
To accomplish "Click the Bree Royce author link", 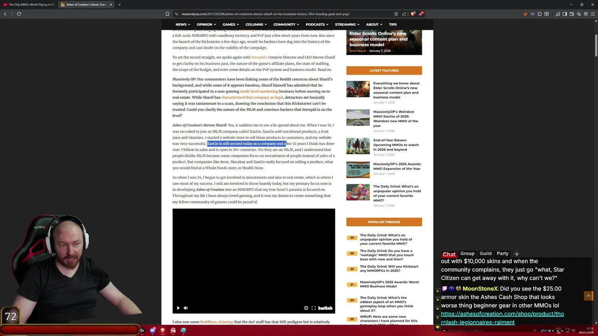I will [357, 51].
